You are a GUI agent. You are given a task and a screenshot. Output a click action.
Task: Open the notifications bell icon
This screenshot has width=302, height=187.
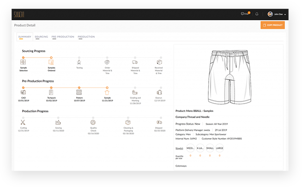click(x=257, y=14)
